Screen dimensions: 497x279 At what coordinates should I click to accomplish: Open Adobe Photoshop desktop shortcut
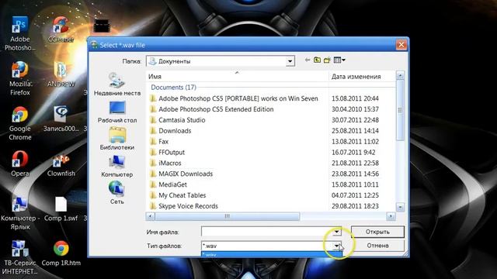coord(19,34)
